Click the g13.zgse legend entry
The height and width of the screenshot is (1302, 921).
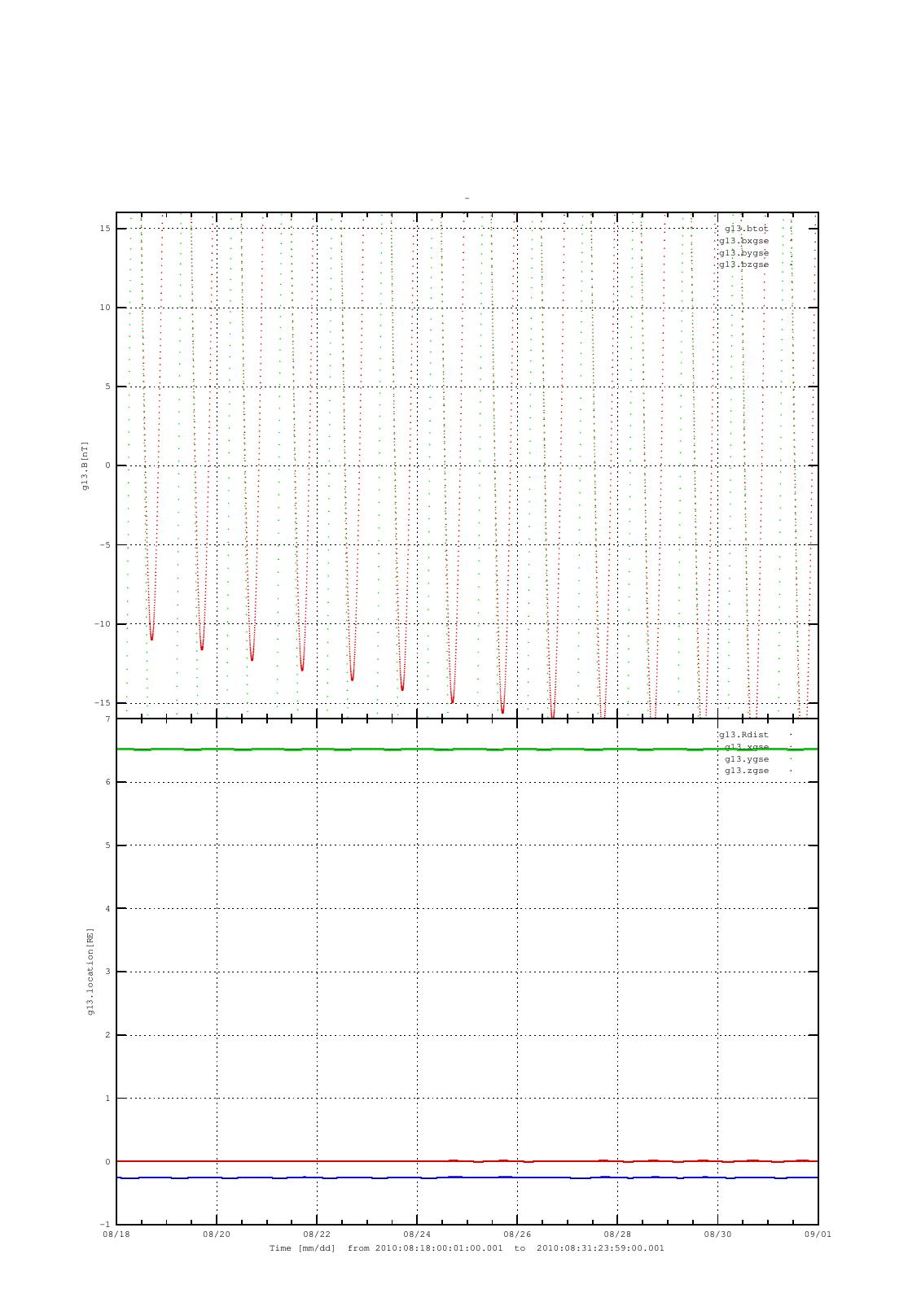(747, 771)
